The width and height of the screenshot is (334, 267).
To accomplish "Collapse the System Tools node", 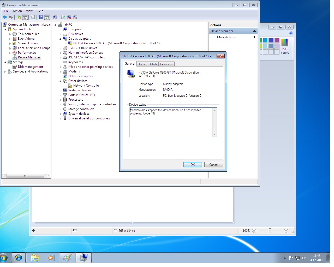I will click(5, 29).
